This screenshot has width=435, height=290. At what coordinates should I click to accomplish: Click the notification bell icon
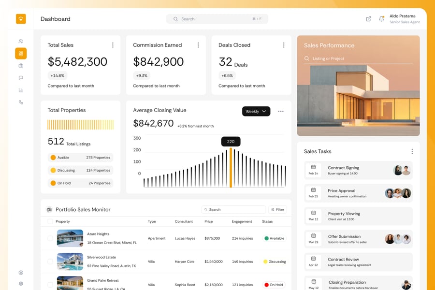point(381,19)
